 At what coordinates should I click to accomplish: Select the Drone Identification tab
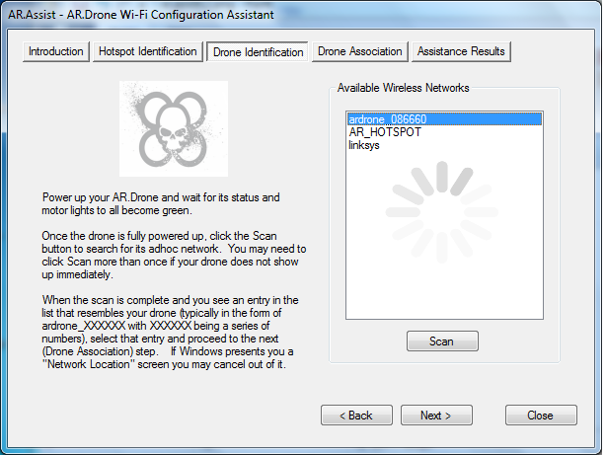[x=258, y=52]
